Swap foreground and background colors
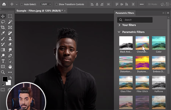Image resolution: width=171 pixels, height=110 pixels. 11,78
